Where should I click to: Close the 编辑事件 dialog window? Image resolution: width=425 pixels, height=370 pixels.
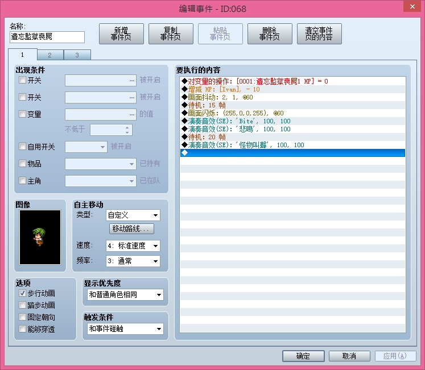pyautogui.click(x=412, y=6)
